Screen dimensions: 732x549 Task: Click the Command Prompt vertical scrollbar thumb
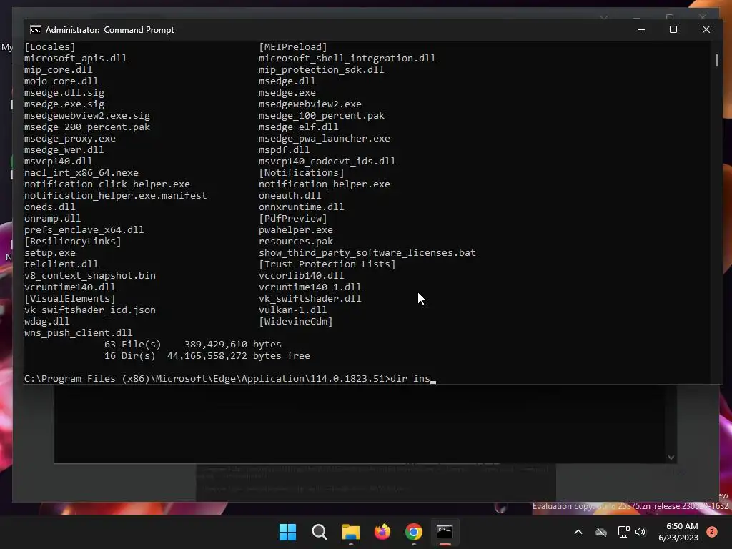[717, 60]
